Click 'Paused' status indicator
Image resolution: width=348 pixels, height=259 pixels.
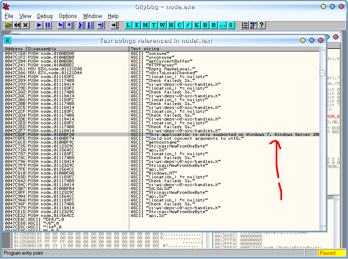pyautogui.click(x=332, y=253)
